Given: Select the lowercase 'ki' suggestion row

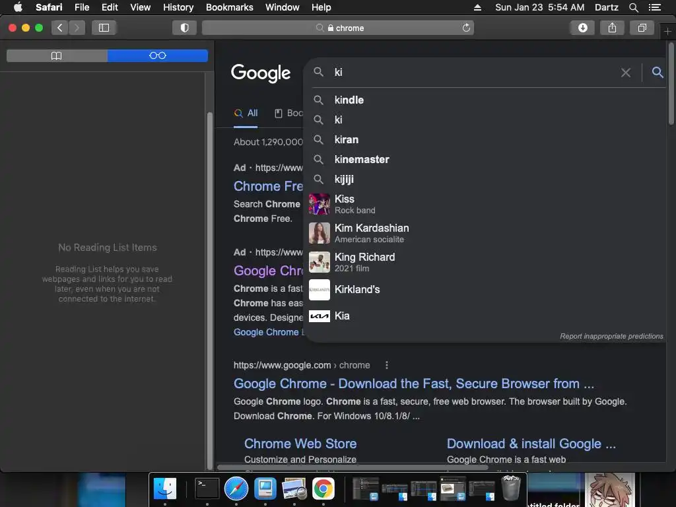Looking at the screenshot, I should point(485,120).
